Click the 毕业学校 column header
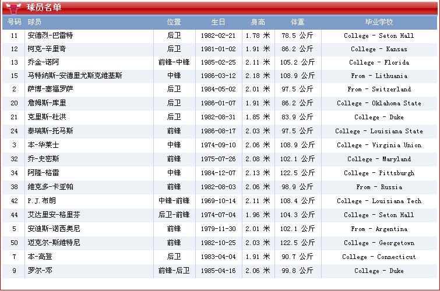 [379, 22]
